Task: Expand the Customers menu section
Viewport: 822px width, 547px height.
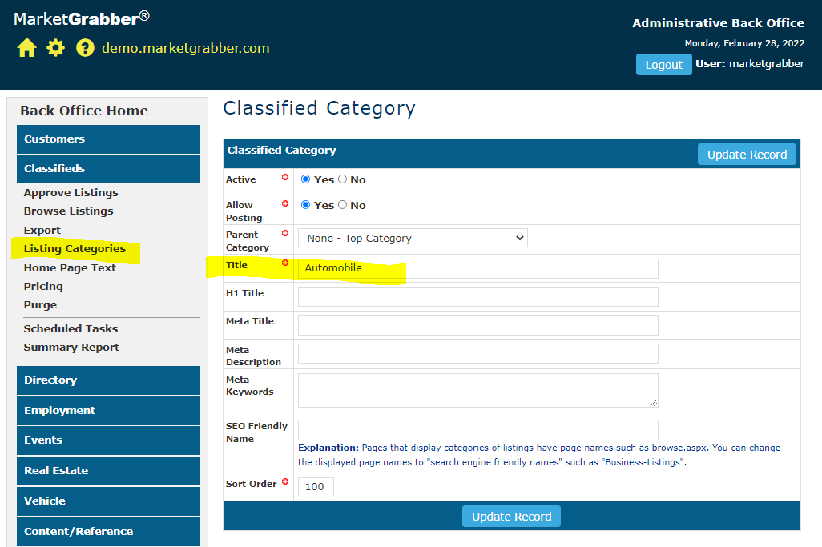Action: (108, 139)
